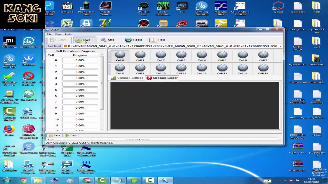Click the cell progress list scroll down arrow
Image resolution: width=328 pixels, height=184 pixels.
pos(102,129)
